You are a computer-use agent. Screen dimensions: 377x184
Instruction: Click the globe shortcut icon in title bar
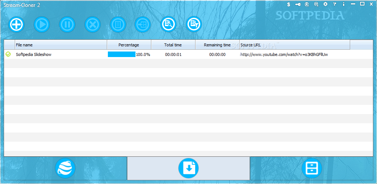pyautogui.click(x=316, y=4)
